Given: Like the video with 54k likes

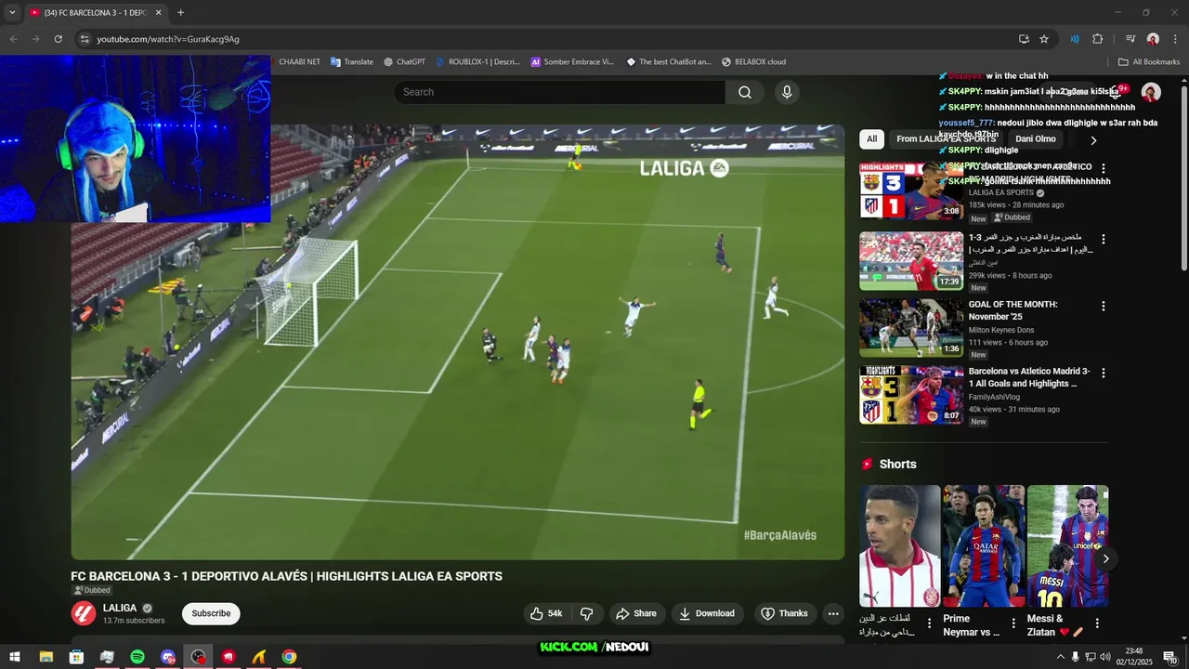Looking at the screenshot, I should point(547,613).
